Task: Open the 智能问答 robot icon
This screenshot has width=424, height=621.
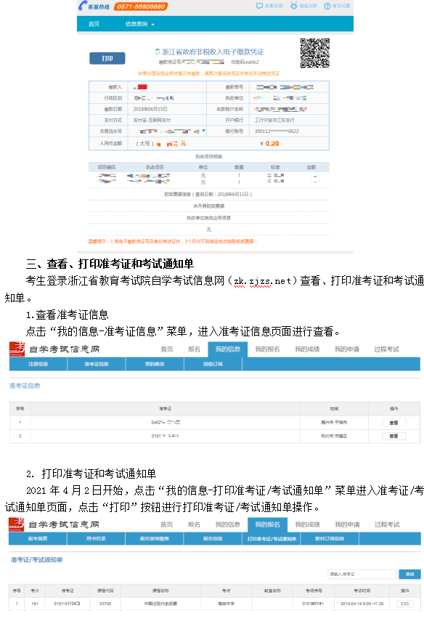Action: 293,6
